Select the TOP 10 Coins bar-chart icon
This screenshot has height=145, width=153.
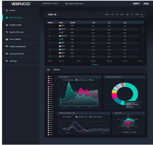coord(7,17)
